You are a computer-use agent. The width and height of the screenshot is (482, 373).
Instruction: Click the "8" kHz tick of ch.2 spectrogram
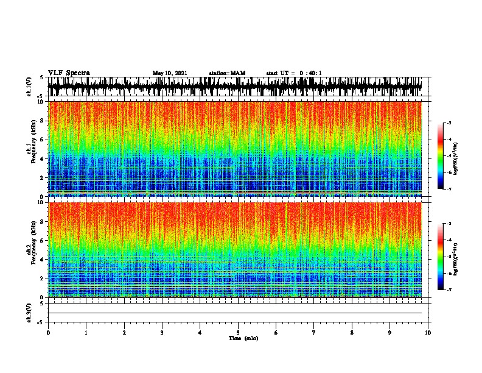[x=43, y=222]
